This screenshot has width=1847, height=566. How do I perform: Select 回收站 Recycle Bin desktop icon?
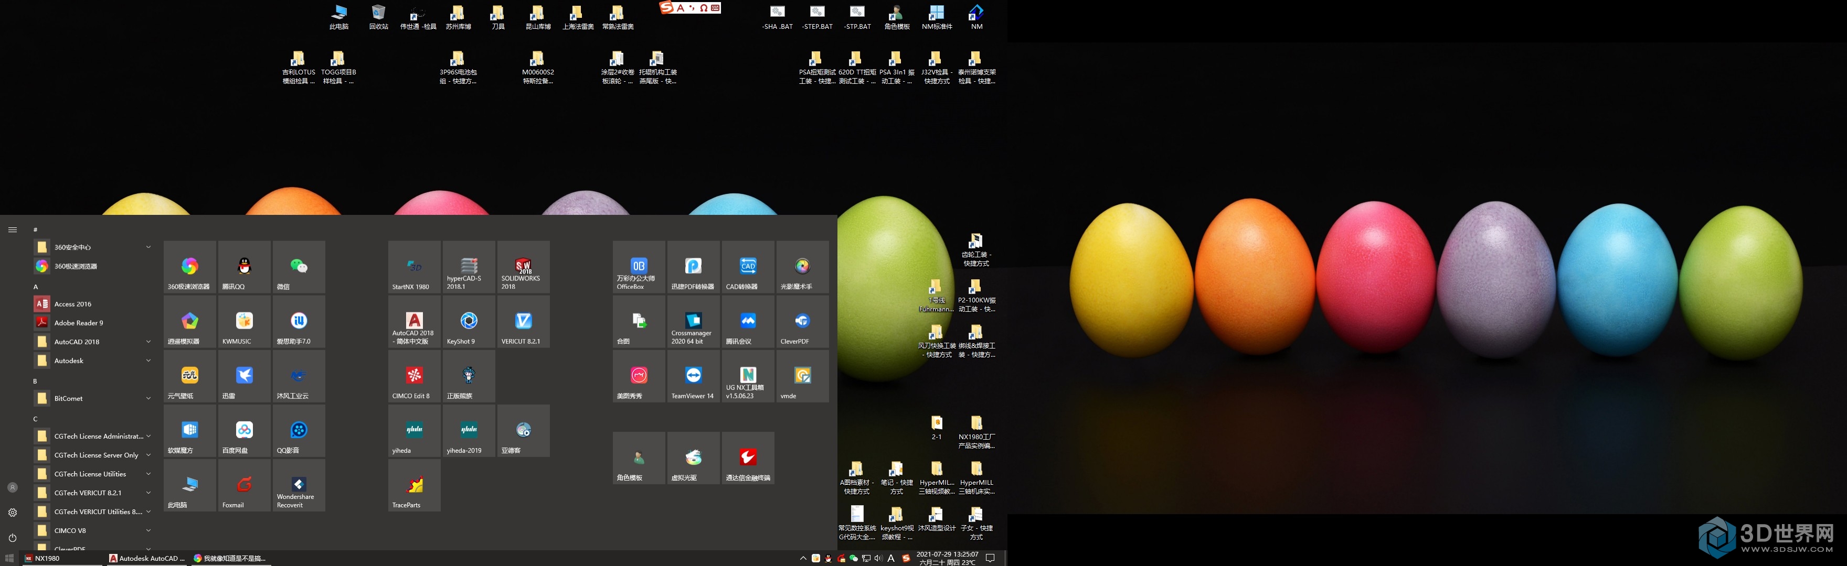[x=378, y=17]
